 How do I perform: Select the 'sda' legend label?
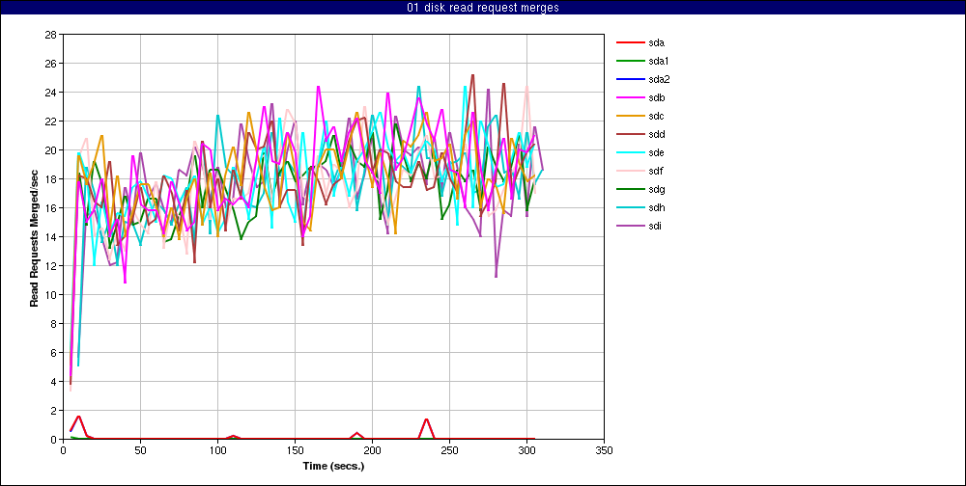(656, 42)
